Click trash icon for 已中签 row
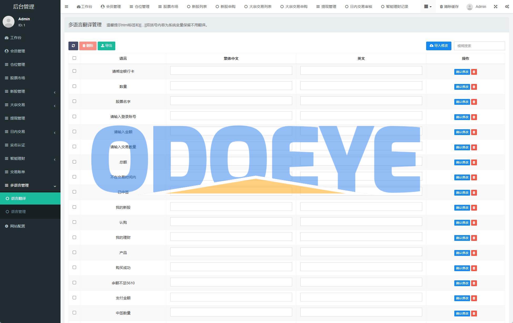Image resolution: width=513 pixels, height=323 pixels. pyautogui.click(x=474, y=193)
